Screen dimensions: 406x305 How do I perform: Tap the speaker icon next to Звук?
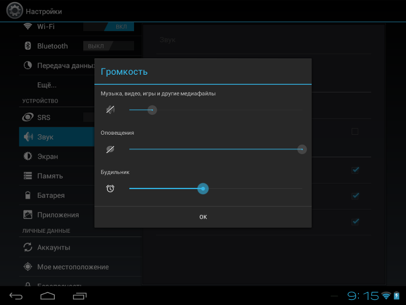pyautogui.click(x=28, y=137)
